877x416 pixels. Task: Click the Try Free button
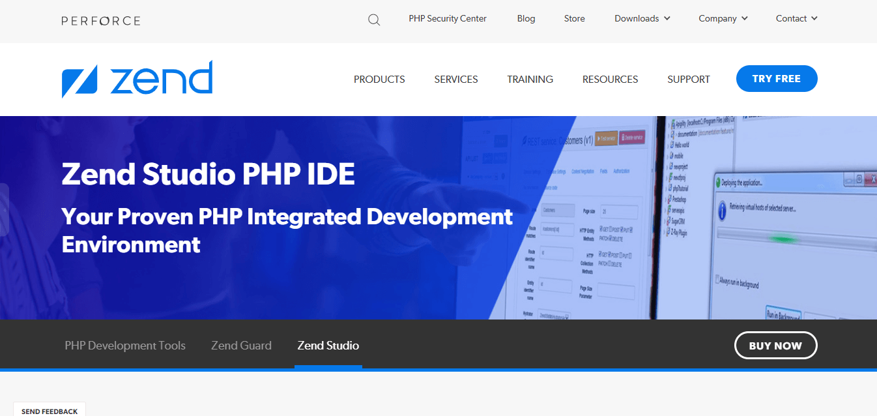(777, 79)
